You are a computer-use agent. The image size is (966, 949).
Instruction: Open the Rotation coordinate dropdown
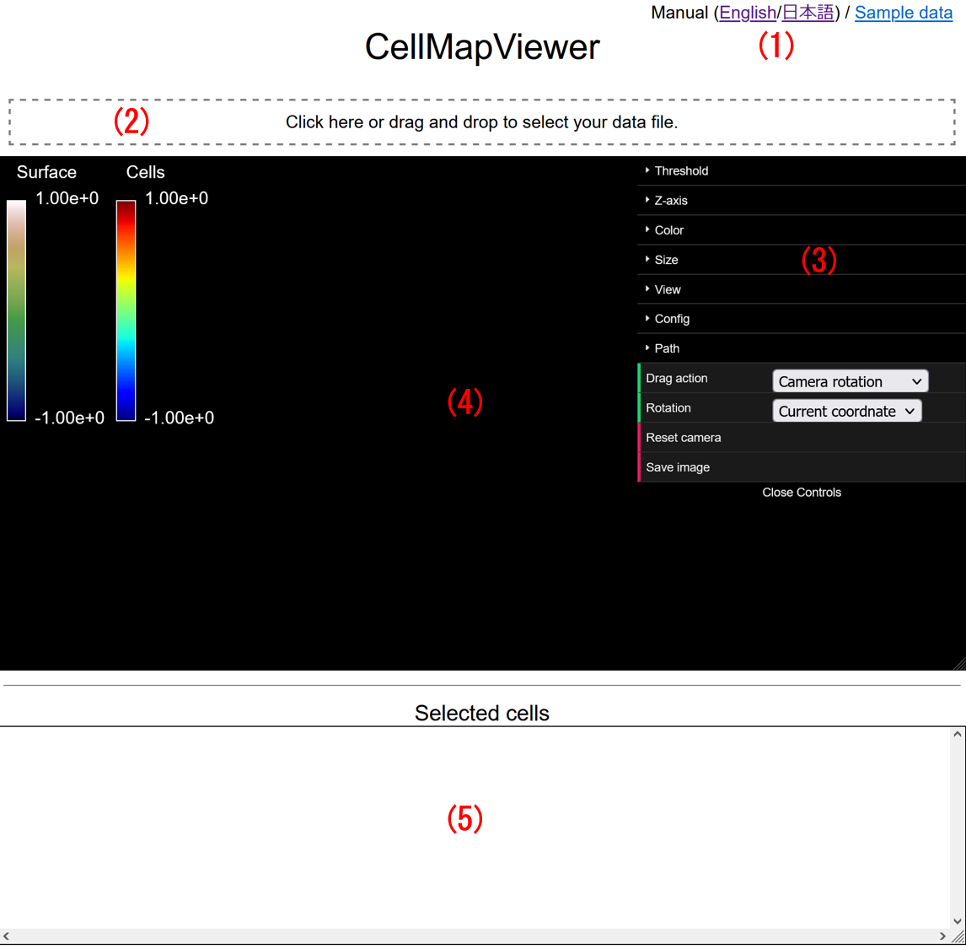(846, 411)
